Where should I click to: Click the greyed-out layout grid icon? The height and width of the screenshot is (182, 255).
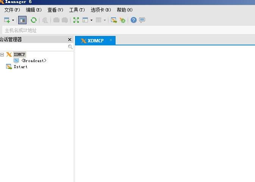pos(99,20)
